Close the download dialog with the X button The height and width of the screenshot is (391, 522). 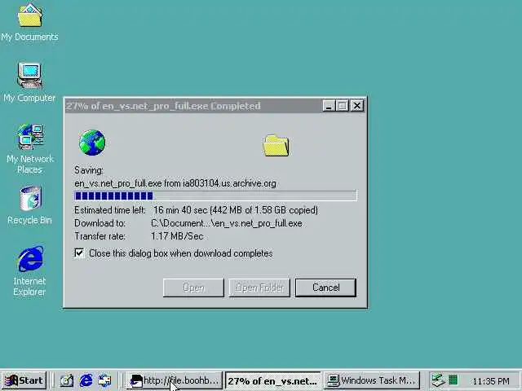[x=357, y=106]
